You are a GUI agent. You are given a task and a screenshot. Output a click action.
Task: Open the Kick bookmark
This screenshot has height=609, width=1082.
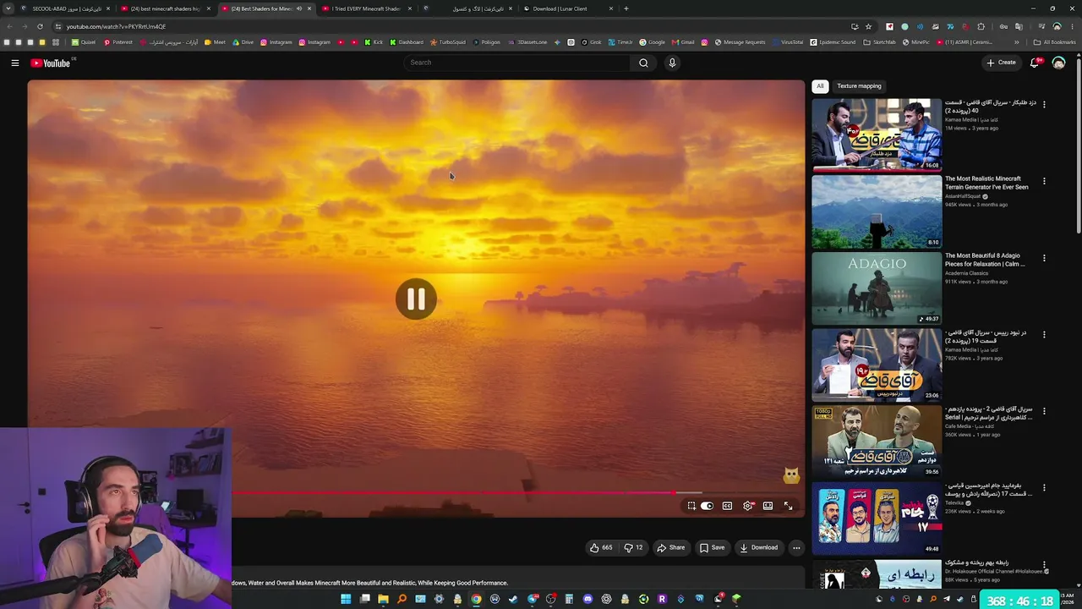374,42
